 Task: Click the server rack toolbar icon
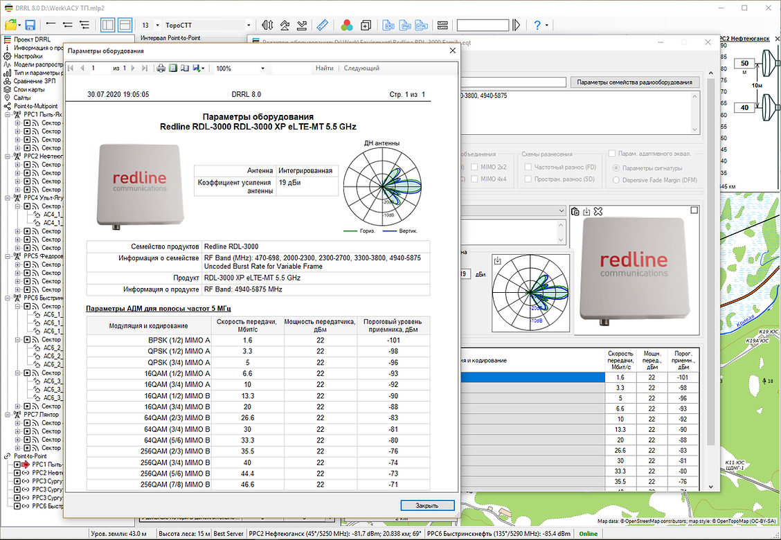click(x=442, y=25)
